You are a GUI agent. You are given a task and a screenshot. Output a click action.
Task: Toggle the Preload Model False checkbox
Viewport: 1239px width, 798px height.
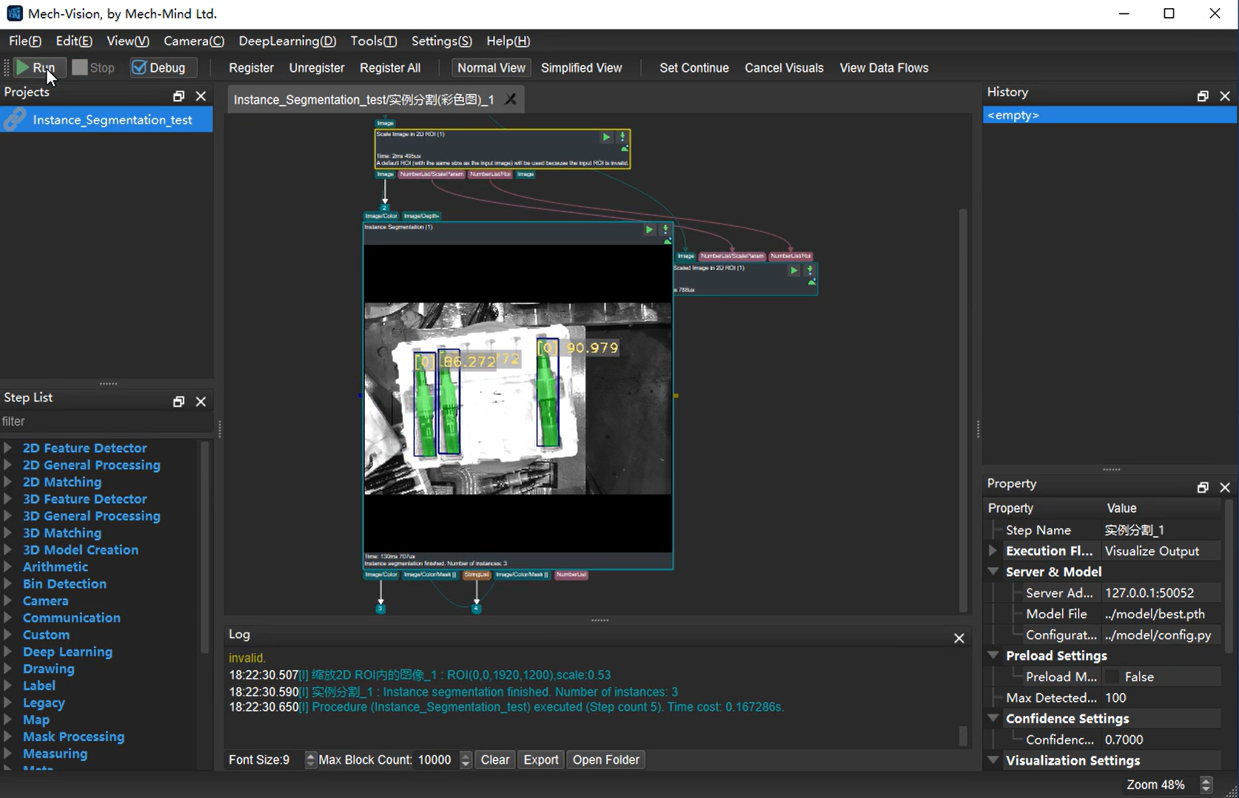1112,677
